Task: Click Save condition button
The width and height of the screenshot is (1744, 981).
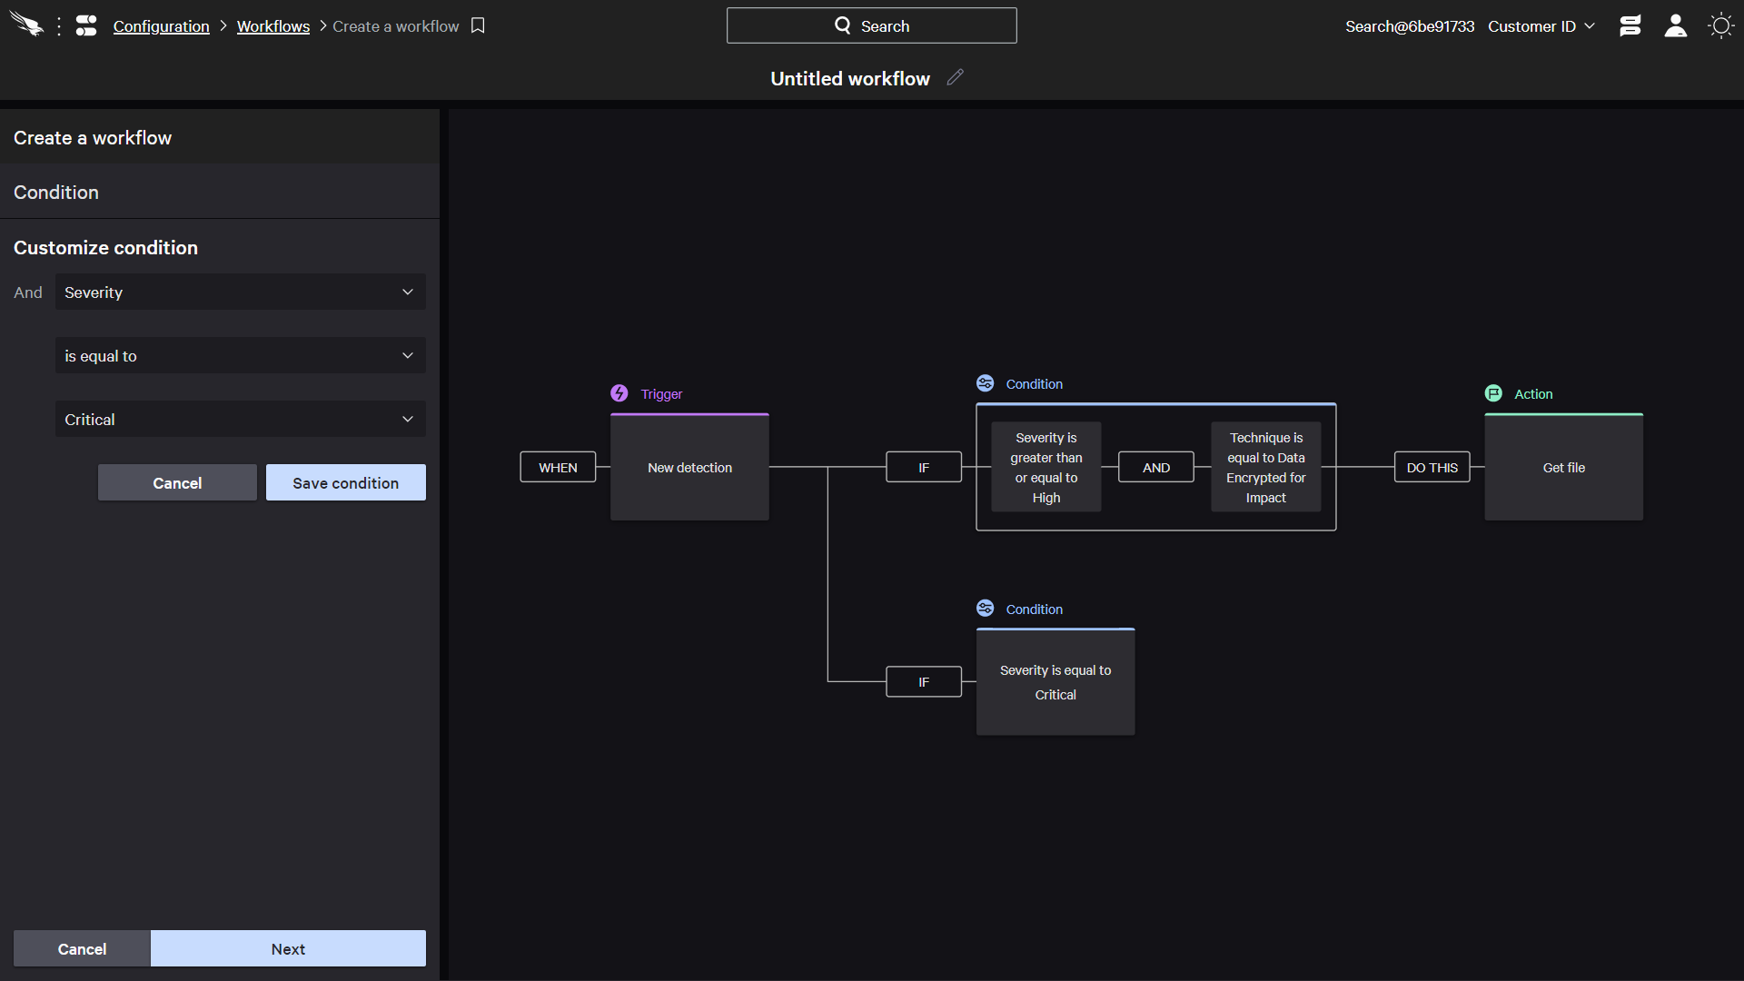Action: [x=346, y=482]
